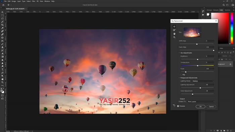Click the share icon at top right
The width and height of the screenshot is (235, 132).
pos(233,5)
